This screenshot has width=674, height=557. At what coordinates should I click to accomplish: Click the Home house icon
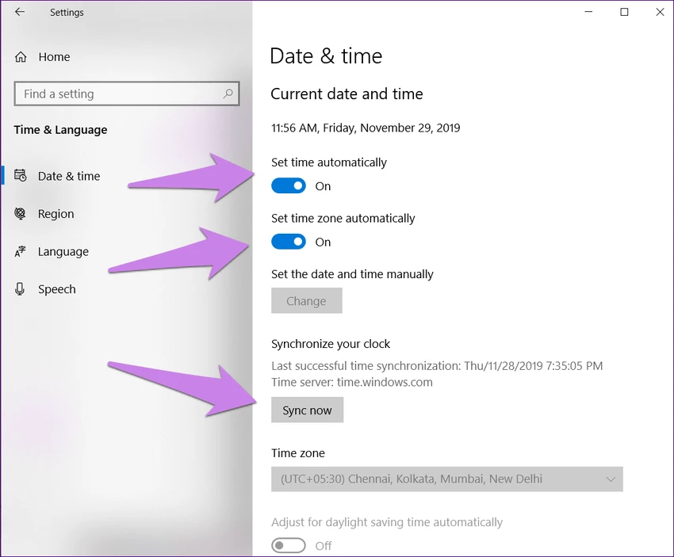click(21, 57)
